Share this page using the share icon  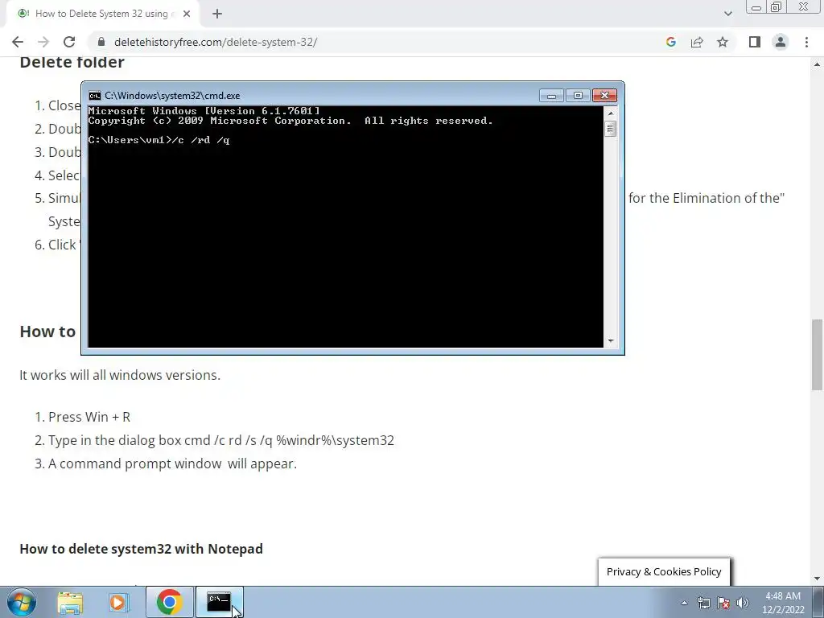click(x=697, y=42)
